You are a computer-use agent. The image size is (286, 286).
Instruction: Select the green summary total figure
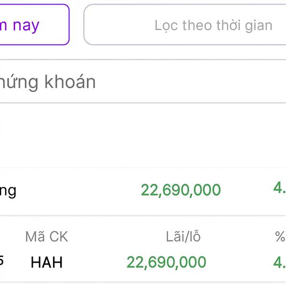pos(181,190)
